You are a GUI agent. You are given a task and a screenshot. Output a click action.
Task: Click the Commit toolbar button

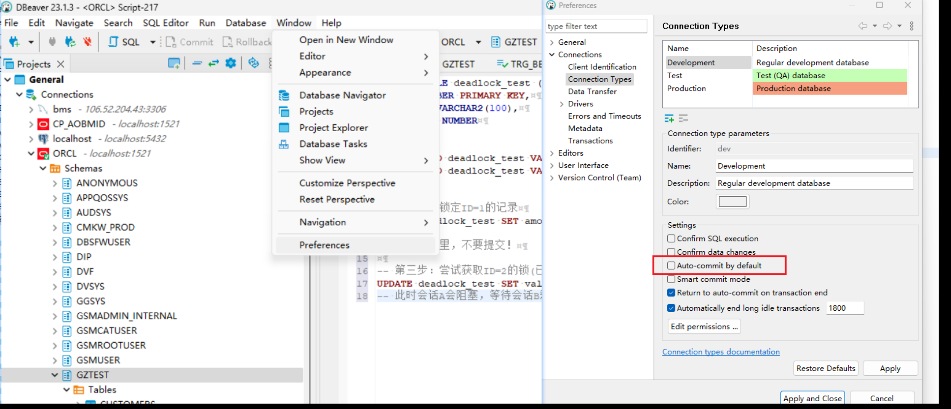click(x=190, y=42)
